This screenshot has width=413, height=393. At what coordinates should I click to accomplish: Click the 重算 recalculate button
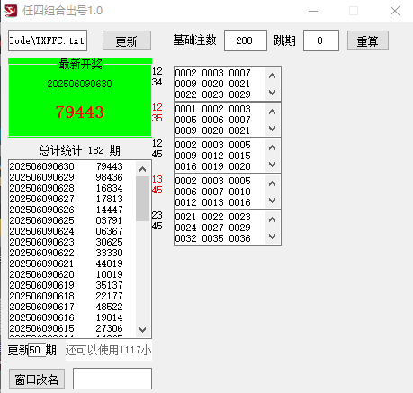tap(368, 40)
